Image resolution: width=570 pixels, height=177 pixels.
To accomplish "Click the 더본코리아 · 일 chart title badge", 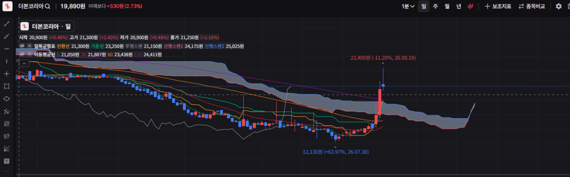I will pos(47,26).
